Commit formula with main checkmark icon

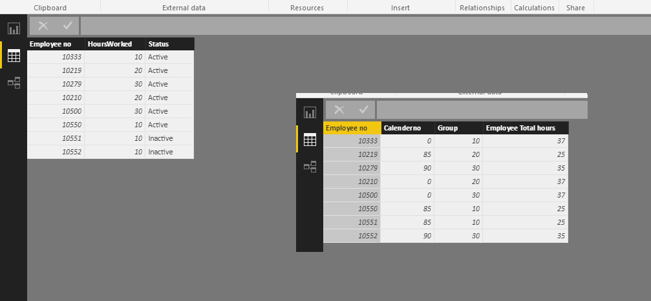coord(68,26)
